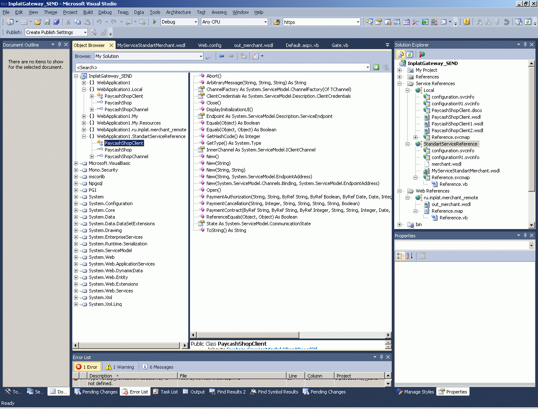Click the Object Browser Forward arrow
The image size is (538, 409).
tap(231, 56)
